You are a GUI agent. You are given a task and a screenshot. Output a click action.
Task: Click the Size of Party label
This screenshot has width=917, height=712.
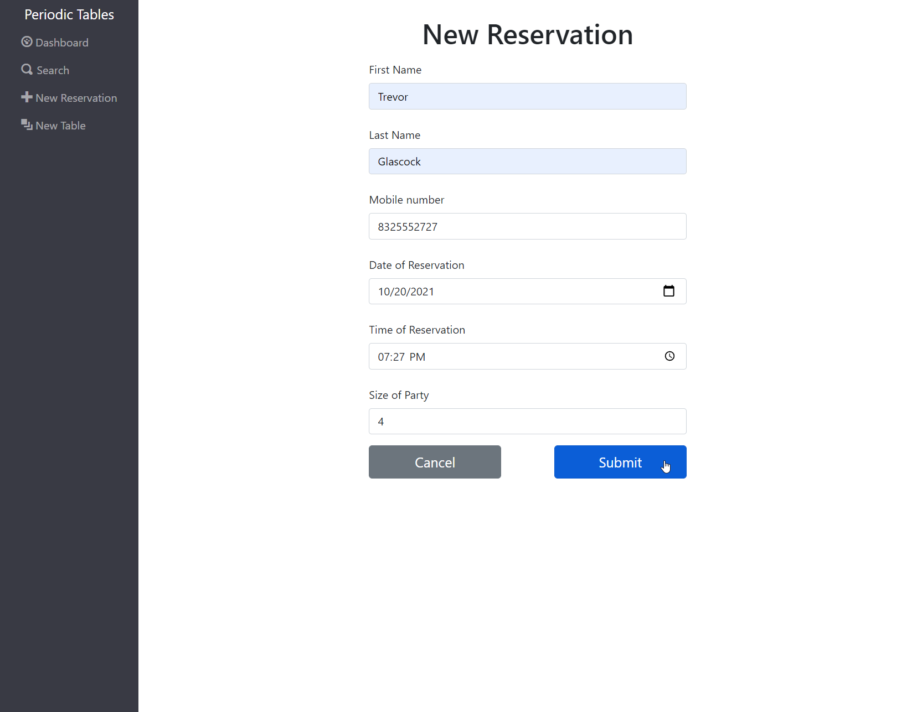[399, 395]
